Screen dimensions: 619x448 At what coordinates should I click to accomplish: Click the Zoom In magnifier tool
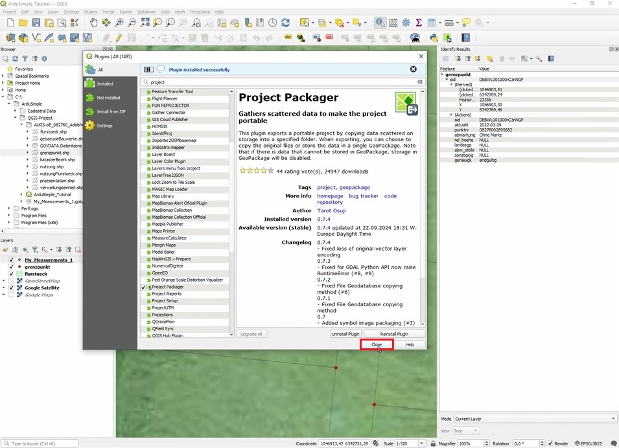coord(119,23)
